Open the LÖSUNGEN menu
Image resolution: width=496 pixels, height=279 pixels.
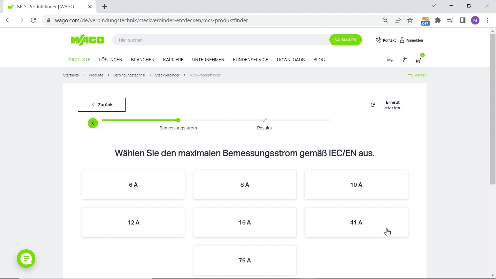(111, 60)
